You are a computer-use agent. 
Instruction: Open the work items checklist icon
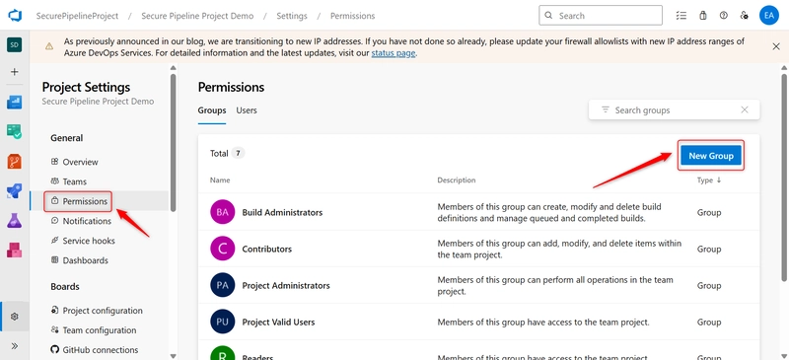pos(681,16)
